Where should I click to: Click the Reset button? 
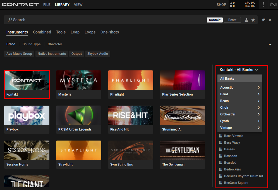click(232, 20)
